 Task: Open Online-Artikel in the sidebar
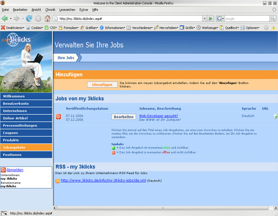(26, 118)
